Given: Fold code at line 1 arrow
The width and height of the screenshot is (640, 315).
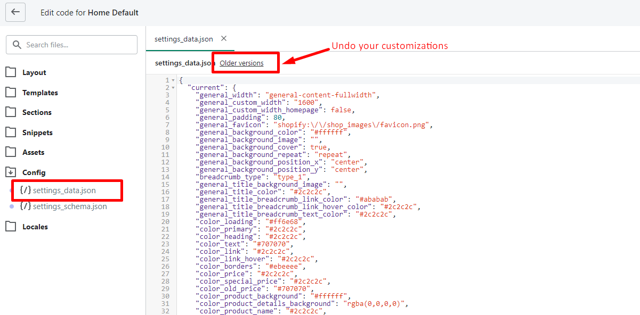Looking at the screenshot, I should click(x=173, y=80).
